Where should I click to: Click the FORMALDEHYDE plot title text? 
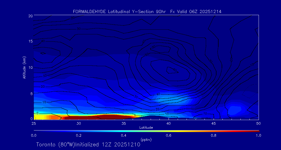tap(147, 12)
